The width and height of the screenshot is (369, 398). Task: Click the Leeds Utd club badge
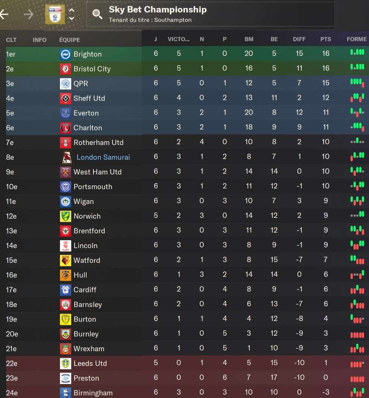pos(66,364)
